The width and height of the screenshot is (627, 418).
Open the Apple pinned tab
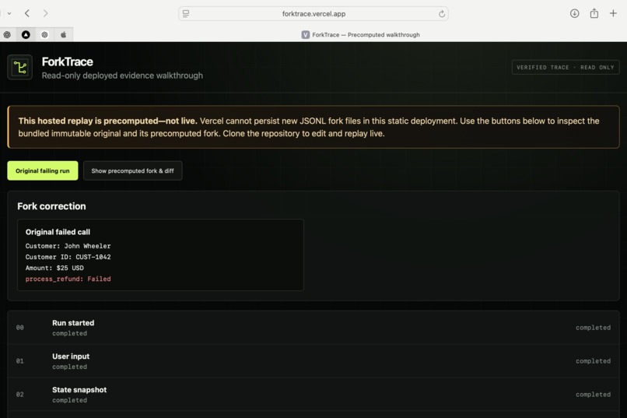pos(63,35)
